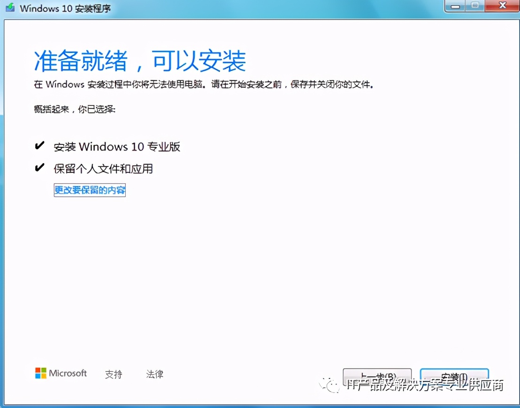
Task: Click the checkmark beside 安装 Windows 10 专业版
Action: point(39,146)
